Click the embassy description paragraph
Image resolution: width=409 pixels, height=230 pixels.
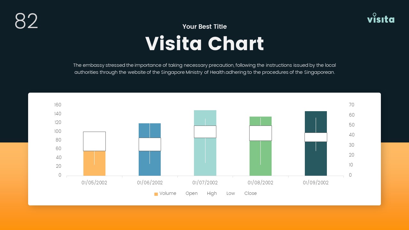204,69
